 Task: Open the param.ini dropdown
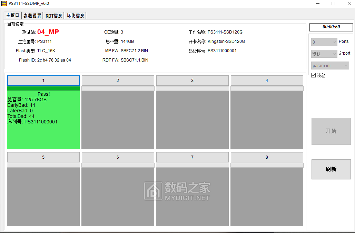[330, 66]
